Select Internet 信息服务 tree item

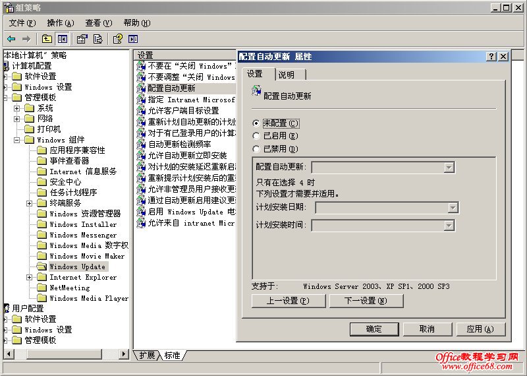coord(83,172)
